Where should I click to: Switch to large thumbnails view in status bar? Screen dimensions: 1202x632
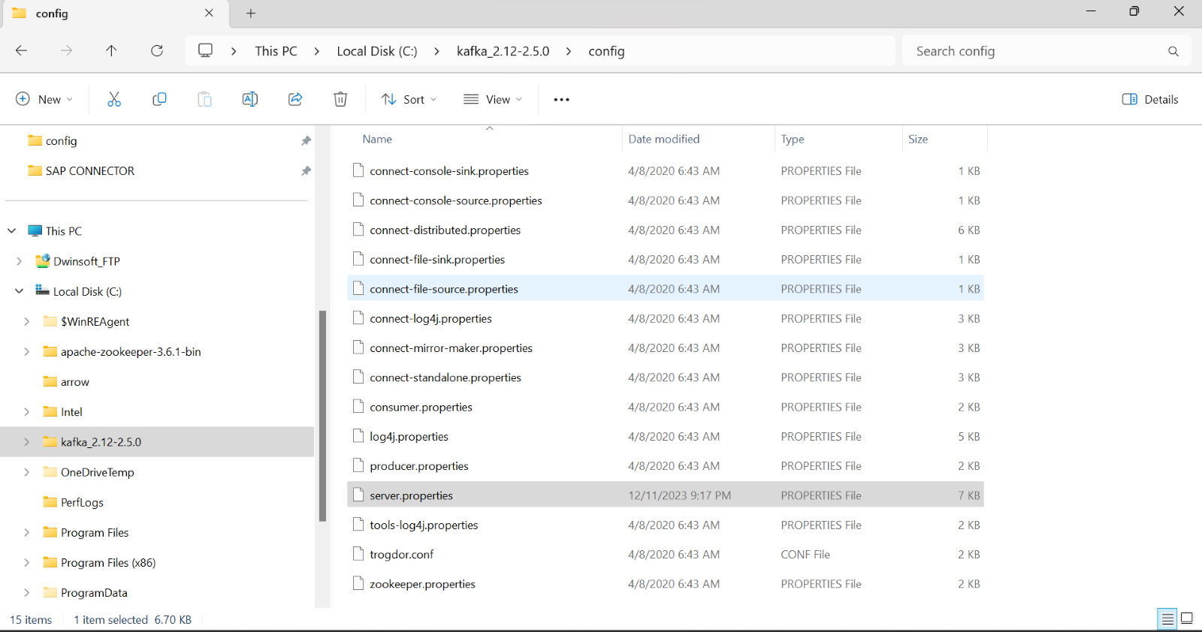tap(1187, 618)
